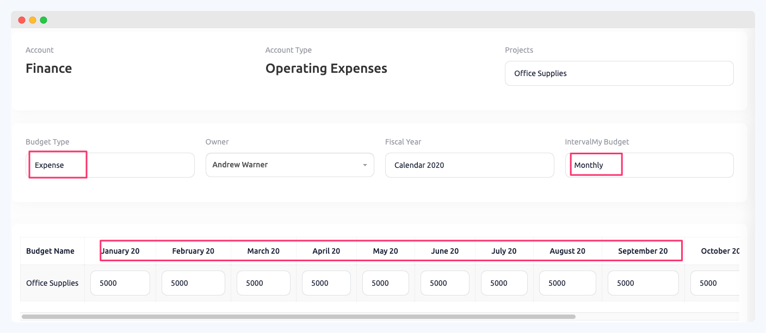Expand the Projects field listing Office Supplies

pyautogui.click(x=619, y=73)
